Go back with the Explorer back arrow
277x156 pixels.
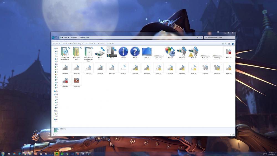[53, 37]
